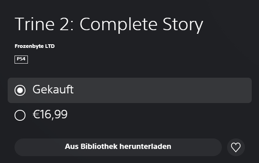259x163 pixels.
Task: Download the game from the library
Action: (118, 147)
